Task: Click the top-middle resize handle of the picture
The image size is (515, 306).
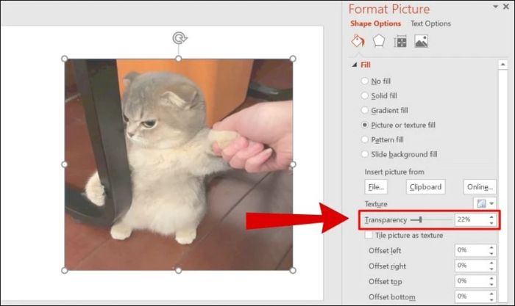Action: click(x=178, y=59)
